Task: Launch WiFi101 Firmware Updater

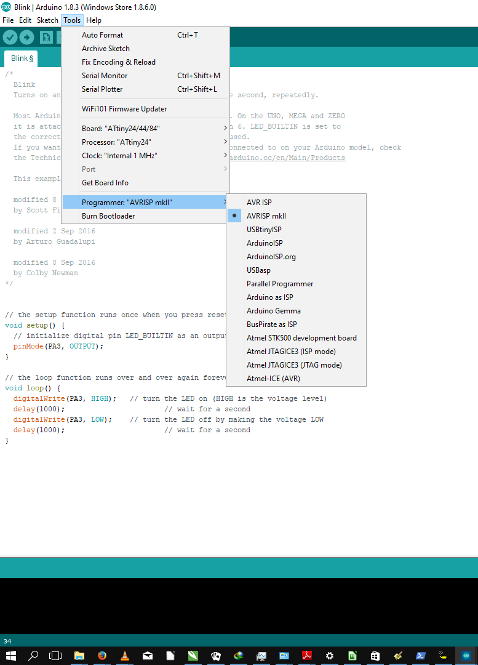Action: 146,109
